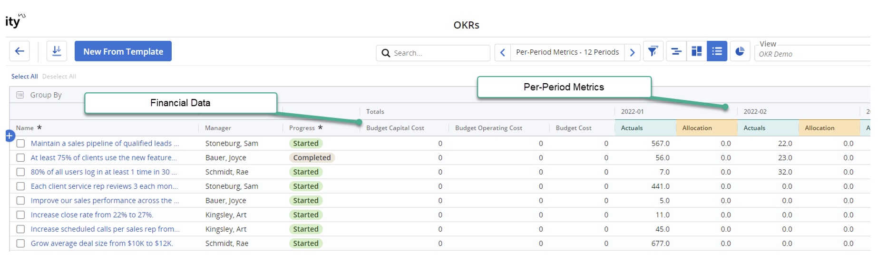The image size is (878, 272).
Task: Select the list view icon
Action: [717, 51]
